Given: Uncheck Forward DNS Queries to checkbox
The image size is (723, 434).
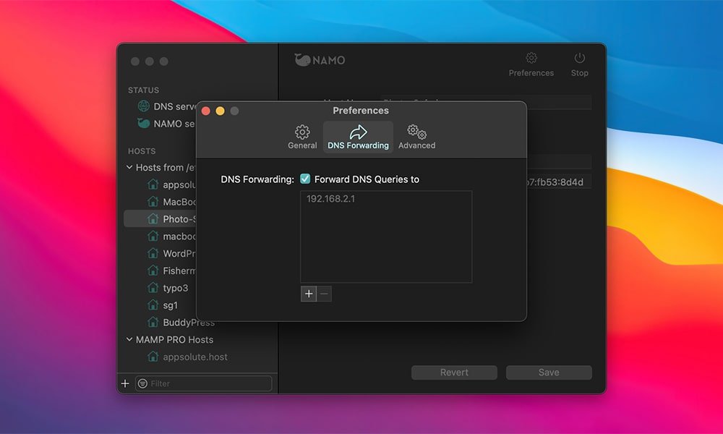Looking at the screenshot, I should 305,179.
